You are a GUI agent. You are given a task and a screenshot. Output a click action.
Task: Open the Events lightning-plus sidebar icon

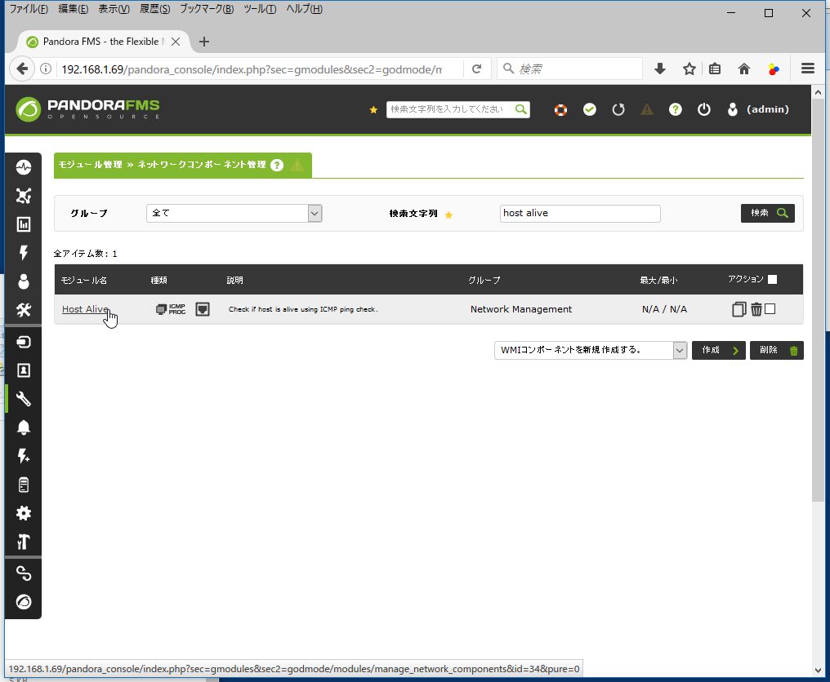point(24,456)
